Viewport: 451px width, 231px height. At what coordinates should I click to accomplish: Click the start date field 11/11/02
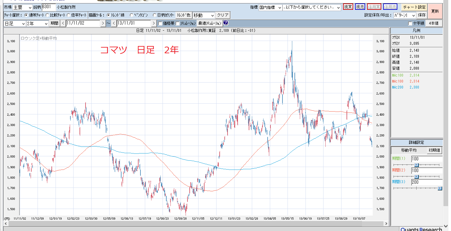pos(83,23)
